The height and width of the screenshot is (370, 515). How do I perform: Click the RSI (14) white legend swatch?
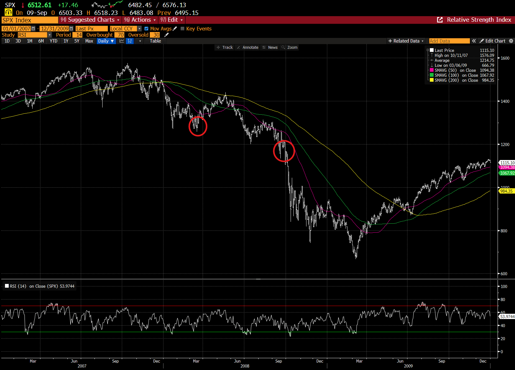tap(7, 286)
